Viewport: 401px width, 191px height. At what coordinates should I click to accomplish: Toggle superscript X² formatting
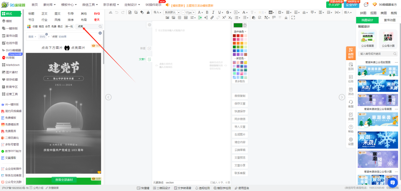(224, 18)
